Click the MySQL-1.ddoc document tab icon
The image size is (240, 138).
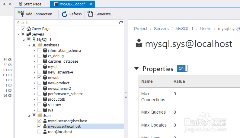click(56, 4)
